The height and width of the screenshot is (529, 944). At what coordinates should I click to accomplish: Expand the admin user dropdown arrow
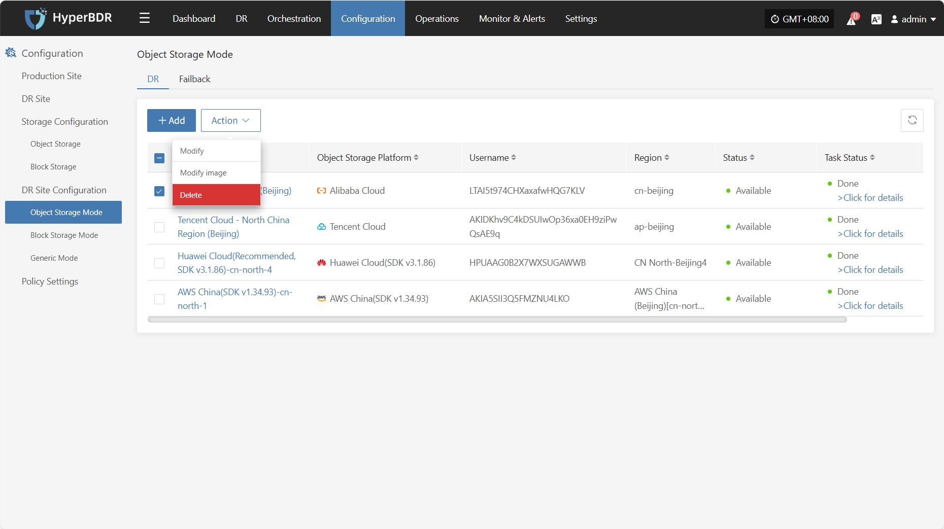tap(933, 19)
